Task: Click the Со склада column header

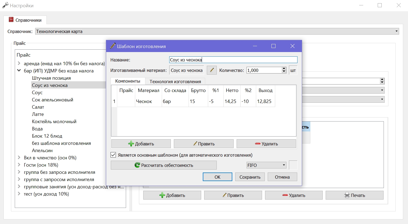Action: [x=175, y=90]
